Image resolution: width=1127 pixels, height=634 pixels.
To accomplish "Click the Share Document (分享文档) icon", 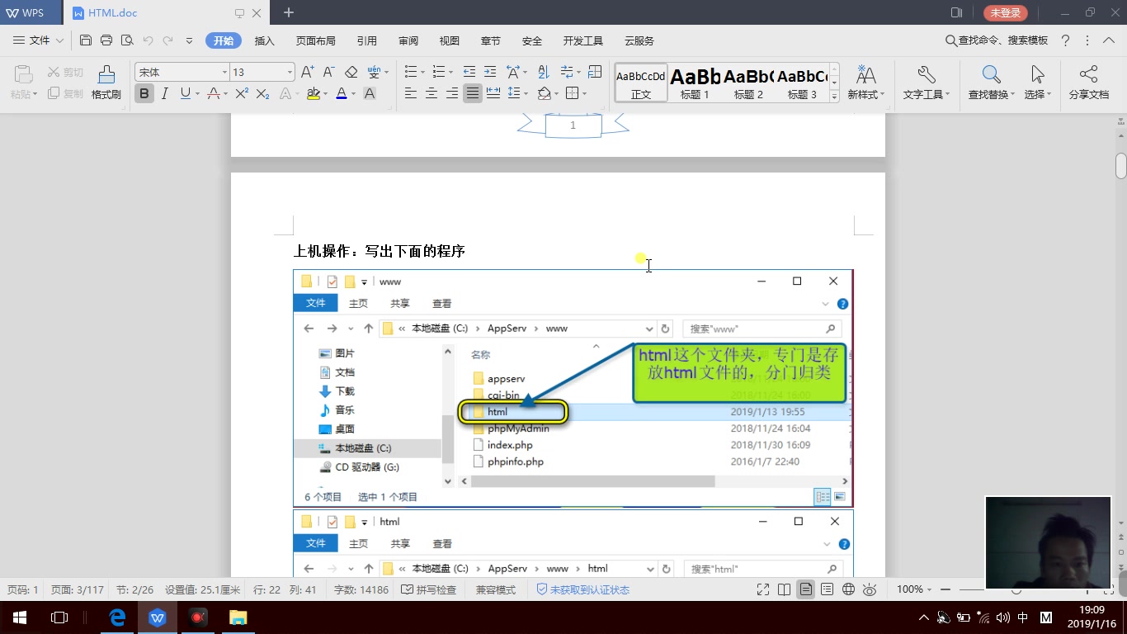I will [1089, 83].
